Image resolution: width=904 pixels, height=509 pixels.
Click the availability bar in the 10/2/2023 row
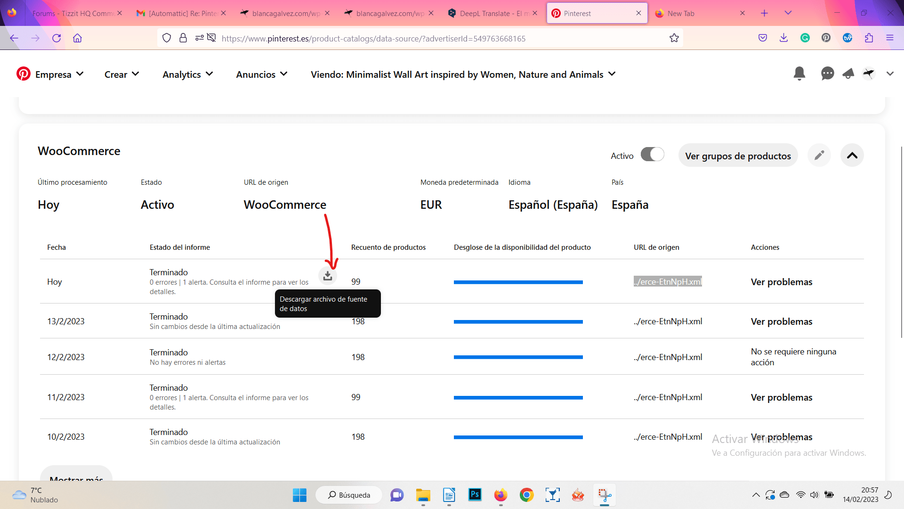point(518,437)
